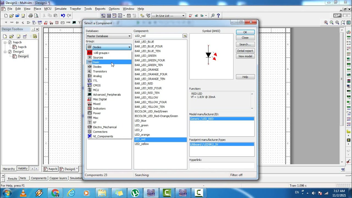
Task: Click the Save diskette icon in main toolbar
Action: click(23, 16)
